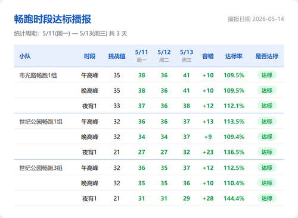Click the 5/12 value 35 in the 112.5% row
The height and width of the screenshot is (218, 298).
[164, 168]
